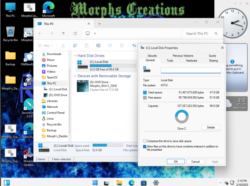
Task: Click the OK button
Action: tap(176, 161)
